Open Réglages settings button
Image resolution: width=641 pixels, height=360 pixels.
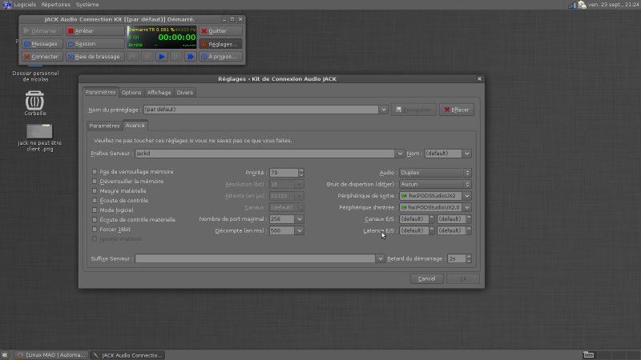click(221, 44)
